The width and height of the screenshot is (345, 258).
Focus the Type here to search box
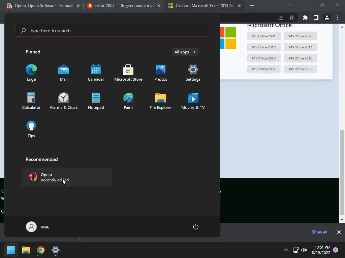112,31
